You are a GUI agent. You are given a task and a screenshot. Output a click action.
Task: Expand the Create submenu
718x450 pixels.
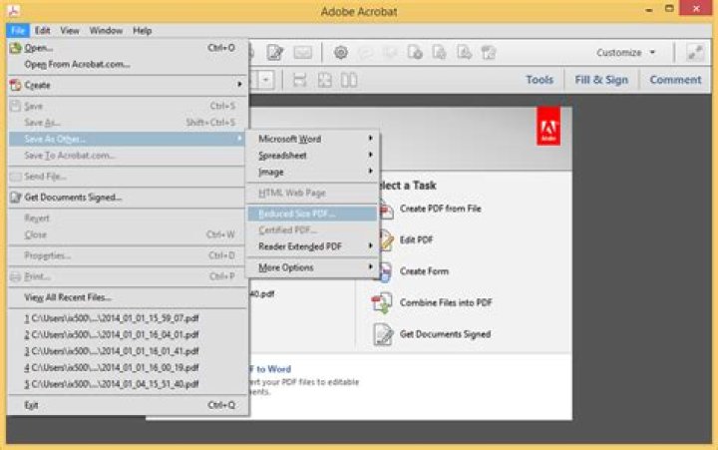point(239,85)
